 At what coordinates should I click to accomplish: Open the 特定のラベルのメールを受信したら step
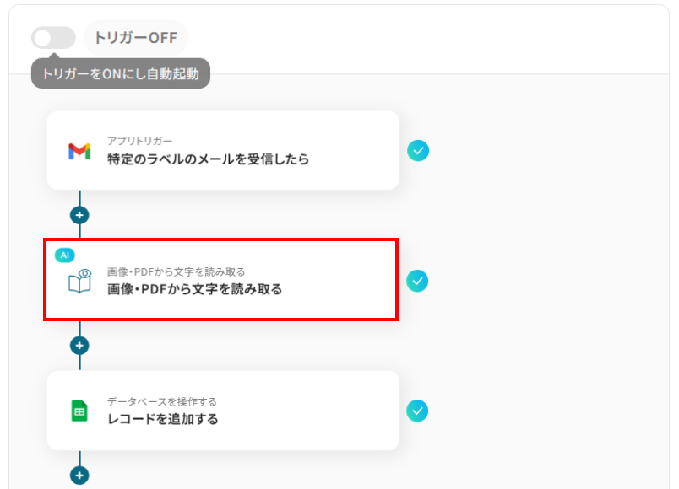pos(208,159)
